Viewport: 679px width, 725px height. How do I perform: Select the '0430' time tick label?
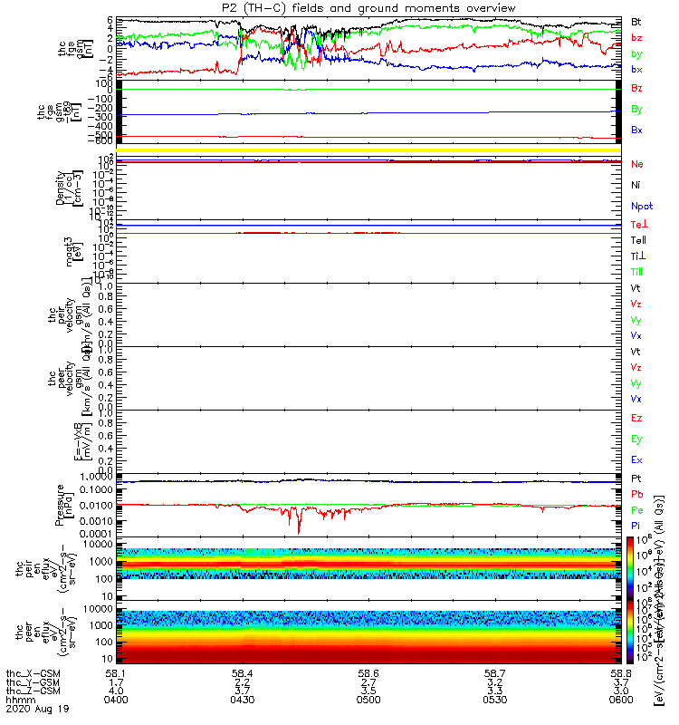242,700
